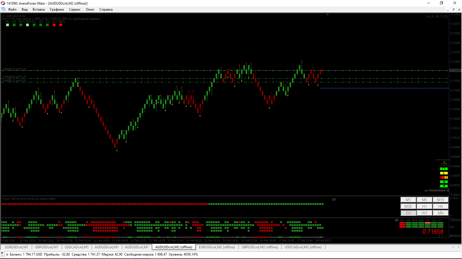Click the large red 0.71658 price readout
462x259 pixels.
433,232
